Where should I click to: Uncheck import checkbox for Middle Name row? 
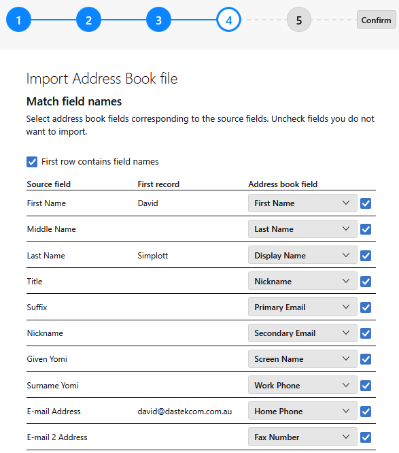(366, 229)
